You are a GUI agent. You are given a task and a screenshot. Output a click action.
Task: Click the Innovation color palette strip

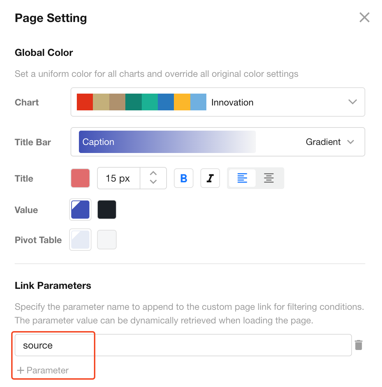click(x=141, y=102)
